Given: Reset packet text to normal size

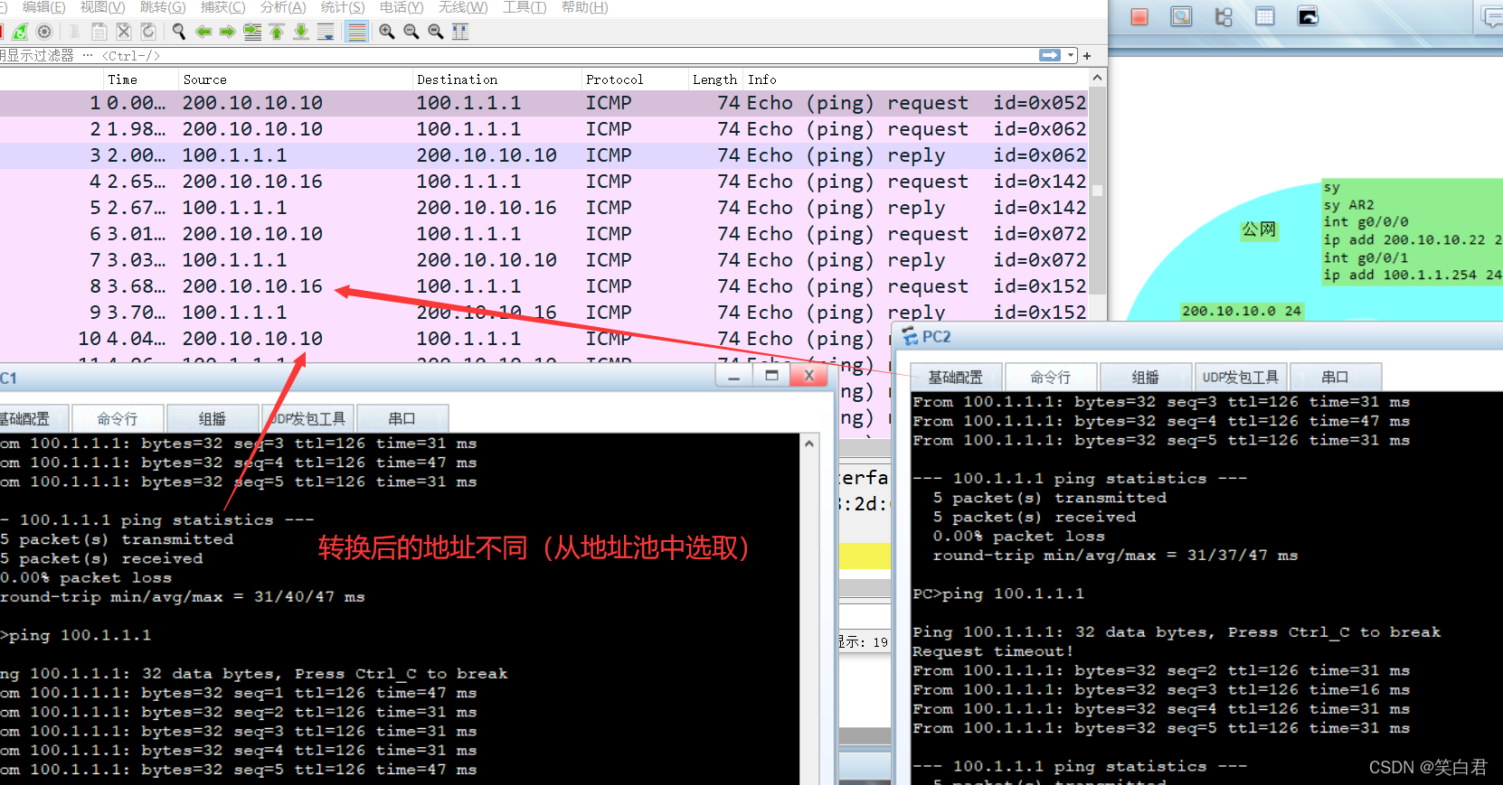Looking at the screenshot, I should pos(436,32).
